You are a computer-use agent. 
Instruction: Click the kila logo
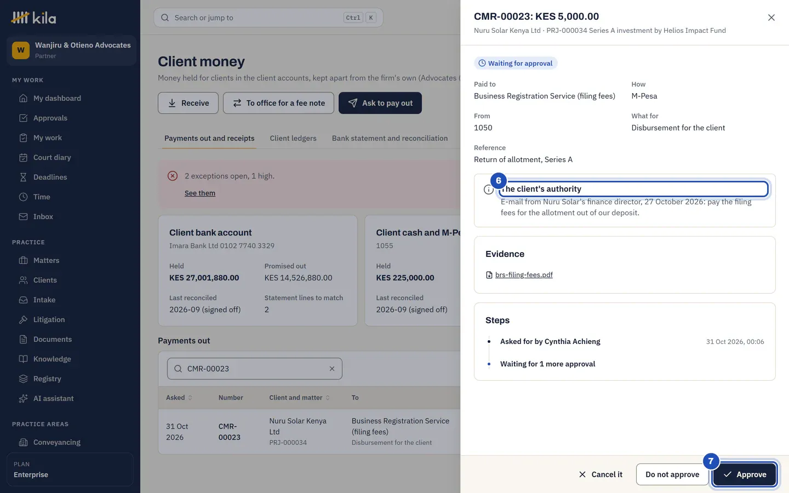point(34,18)
